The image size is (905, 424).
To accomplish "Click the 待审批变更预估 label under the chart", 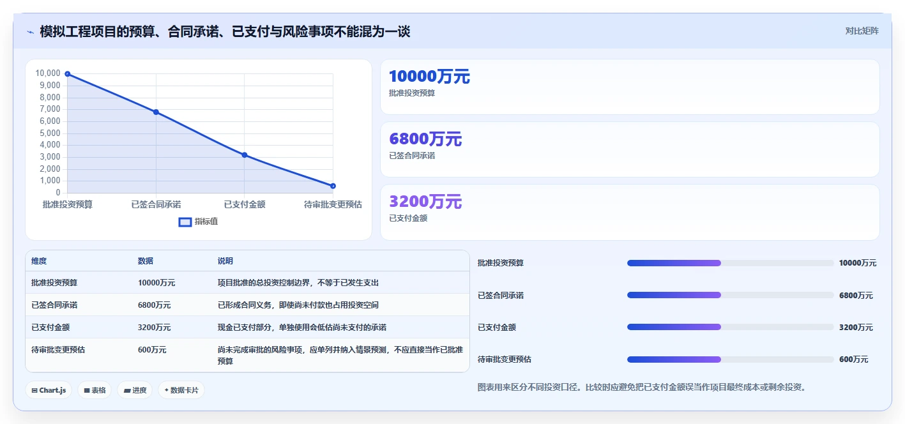I will click(x=333, y=204).
